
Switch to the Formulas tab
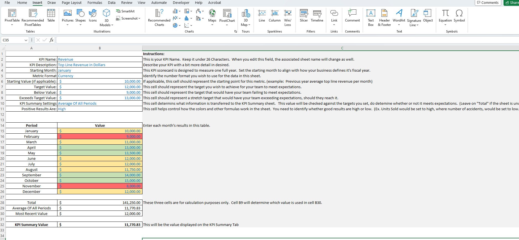coord(95,2)
